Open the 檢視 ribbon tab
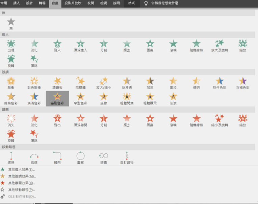 pyautogui.click(x=104, y=3)
